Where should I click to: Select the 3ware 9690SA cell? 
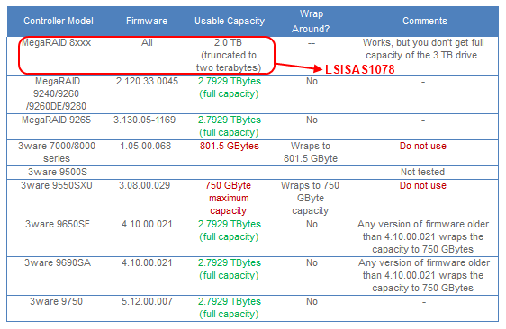58,263
